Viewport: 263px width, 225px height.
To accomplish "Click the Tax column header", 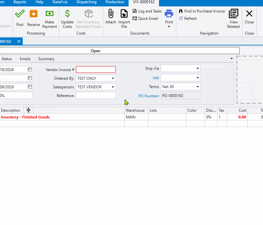I will click(222, 110).
